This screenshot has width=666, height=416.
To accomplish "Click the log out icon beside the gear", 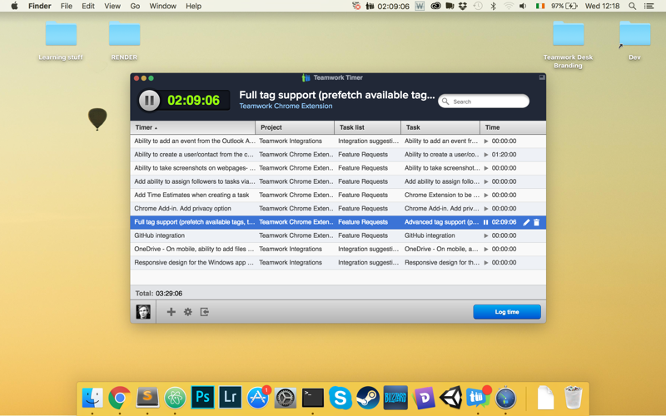I will pos(204,312).
